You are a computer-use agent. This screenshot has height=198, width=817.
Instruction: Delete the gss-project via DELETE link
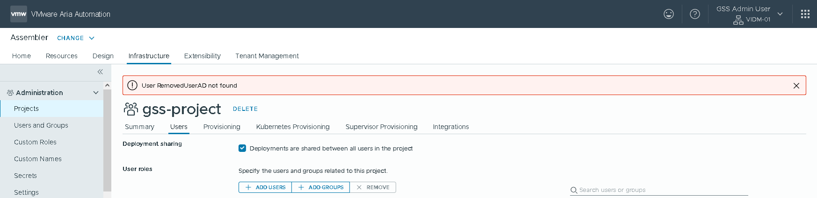[x=245, y=109]
